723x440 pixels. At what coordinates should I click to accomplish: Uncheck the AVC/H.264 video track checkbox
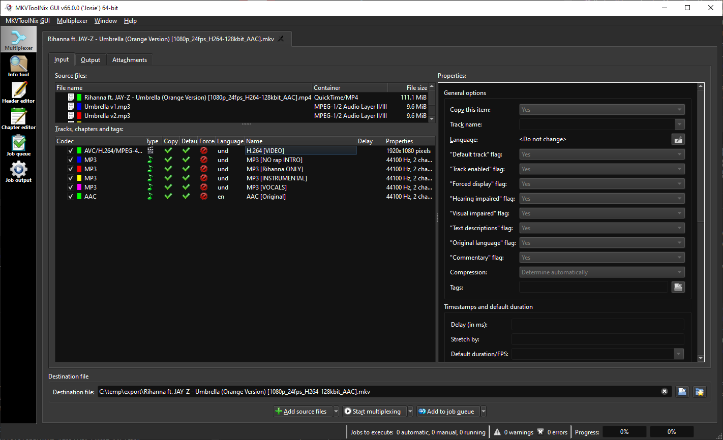(71, 150)
